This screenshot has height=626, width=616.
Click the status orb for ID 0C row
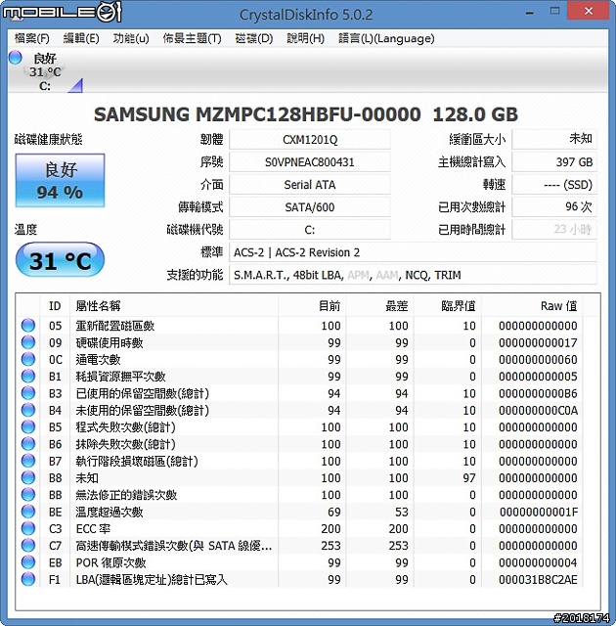28,359
